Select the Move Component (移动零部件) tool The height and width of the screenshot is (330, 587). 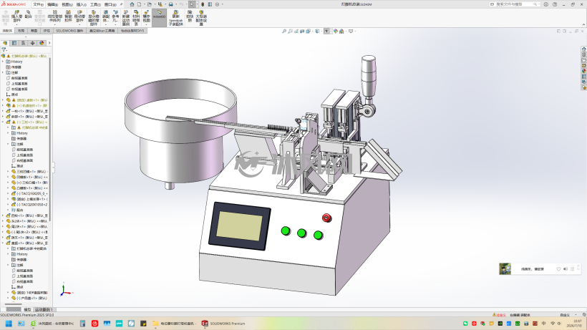click(79, 16)
